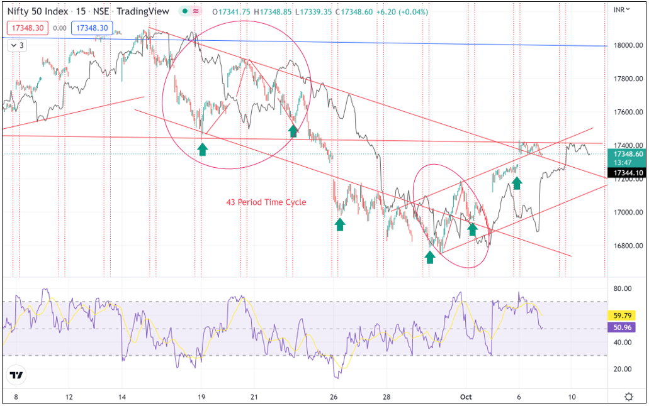Click the TradingView logo badge

(x=16, y=375)
